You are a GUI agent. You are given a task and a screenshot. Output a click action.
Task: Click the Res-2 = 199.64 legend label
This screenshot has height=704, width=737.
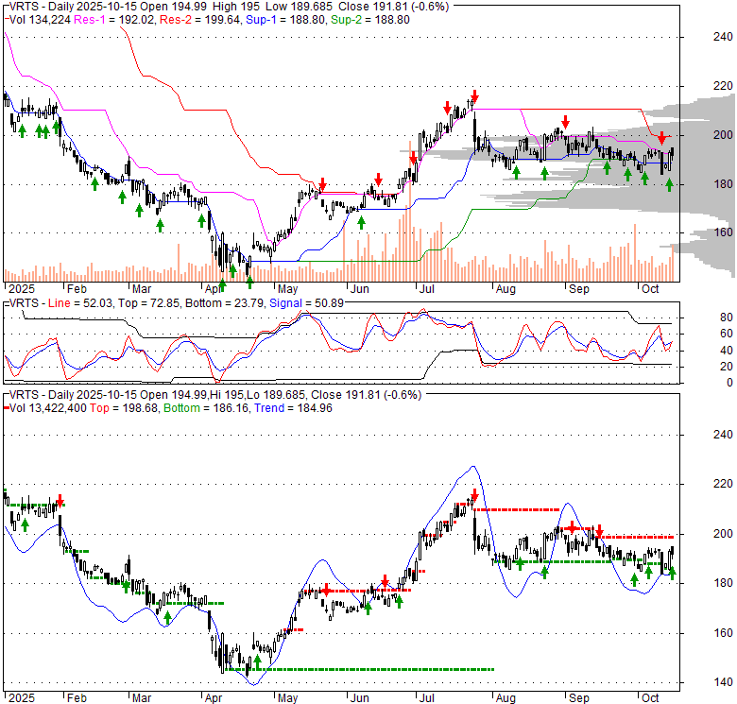[200, 20]
